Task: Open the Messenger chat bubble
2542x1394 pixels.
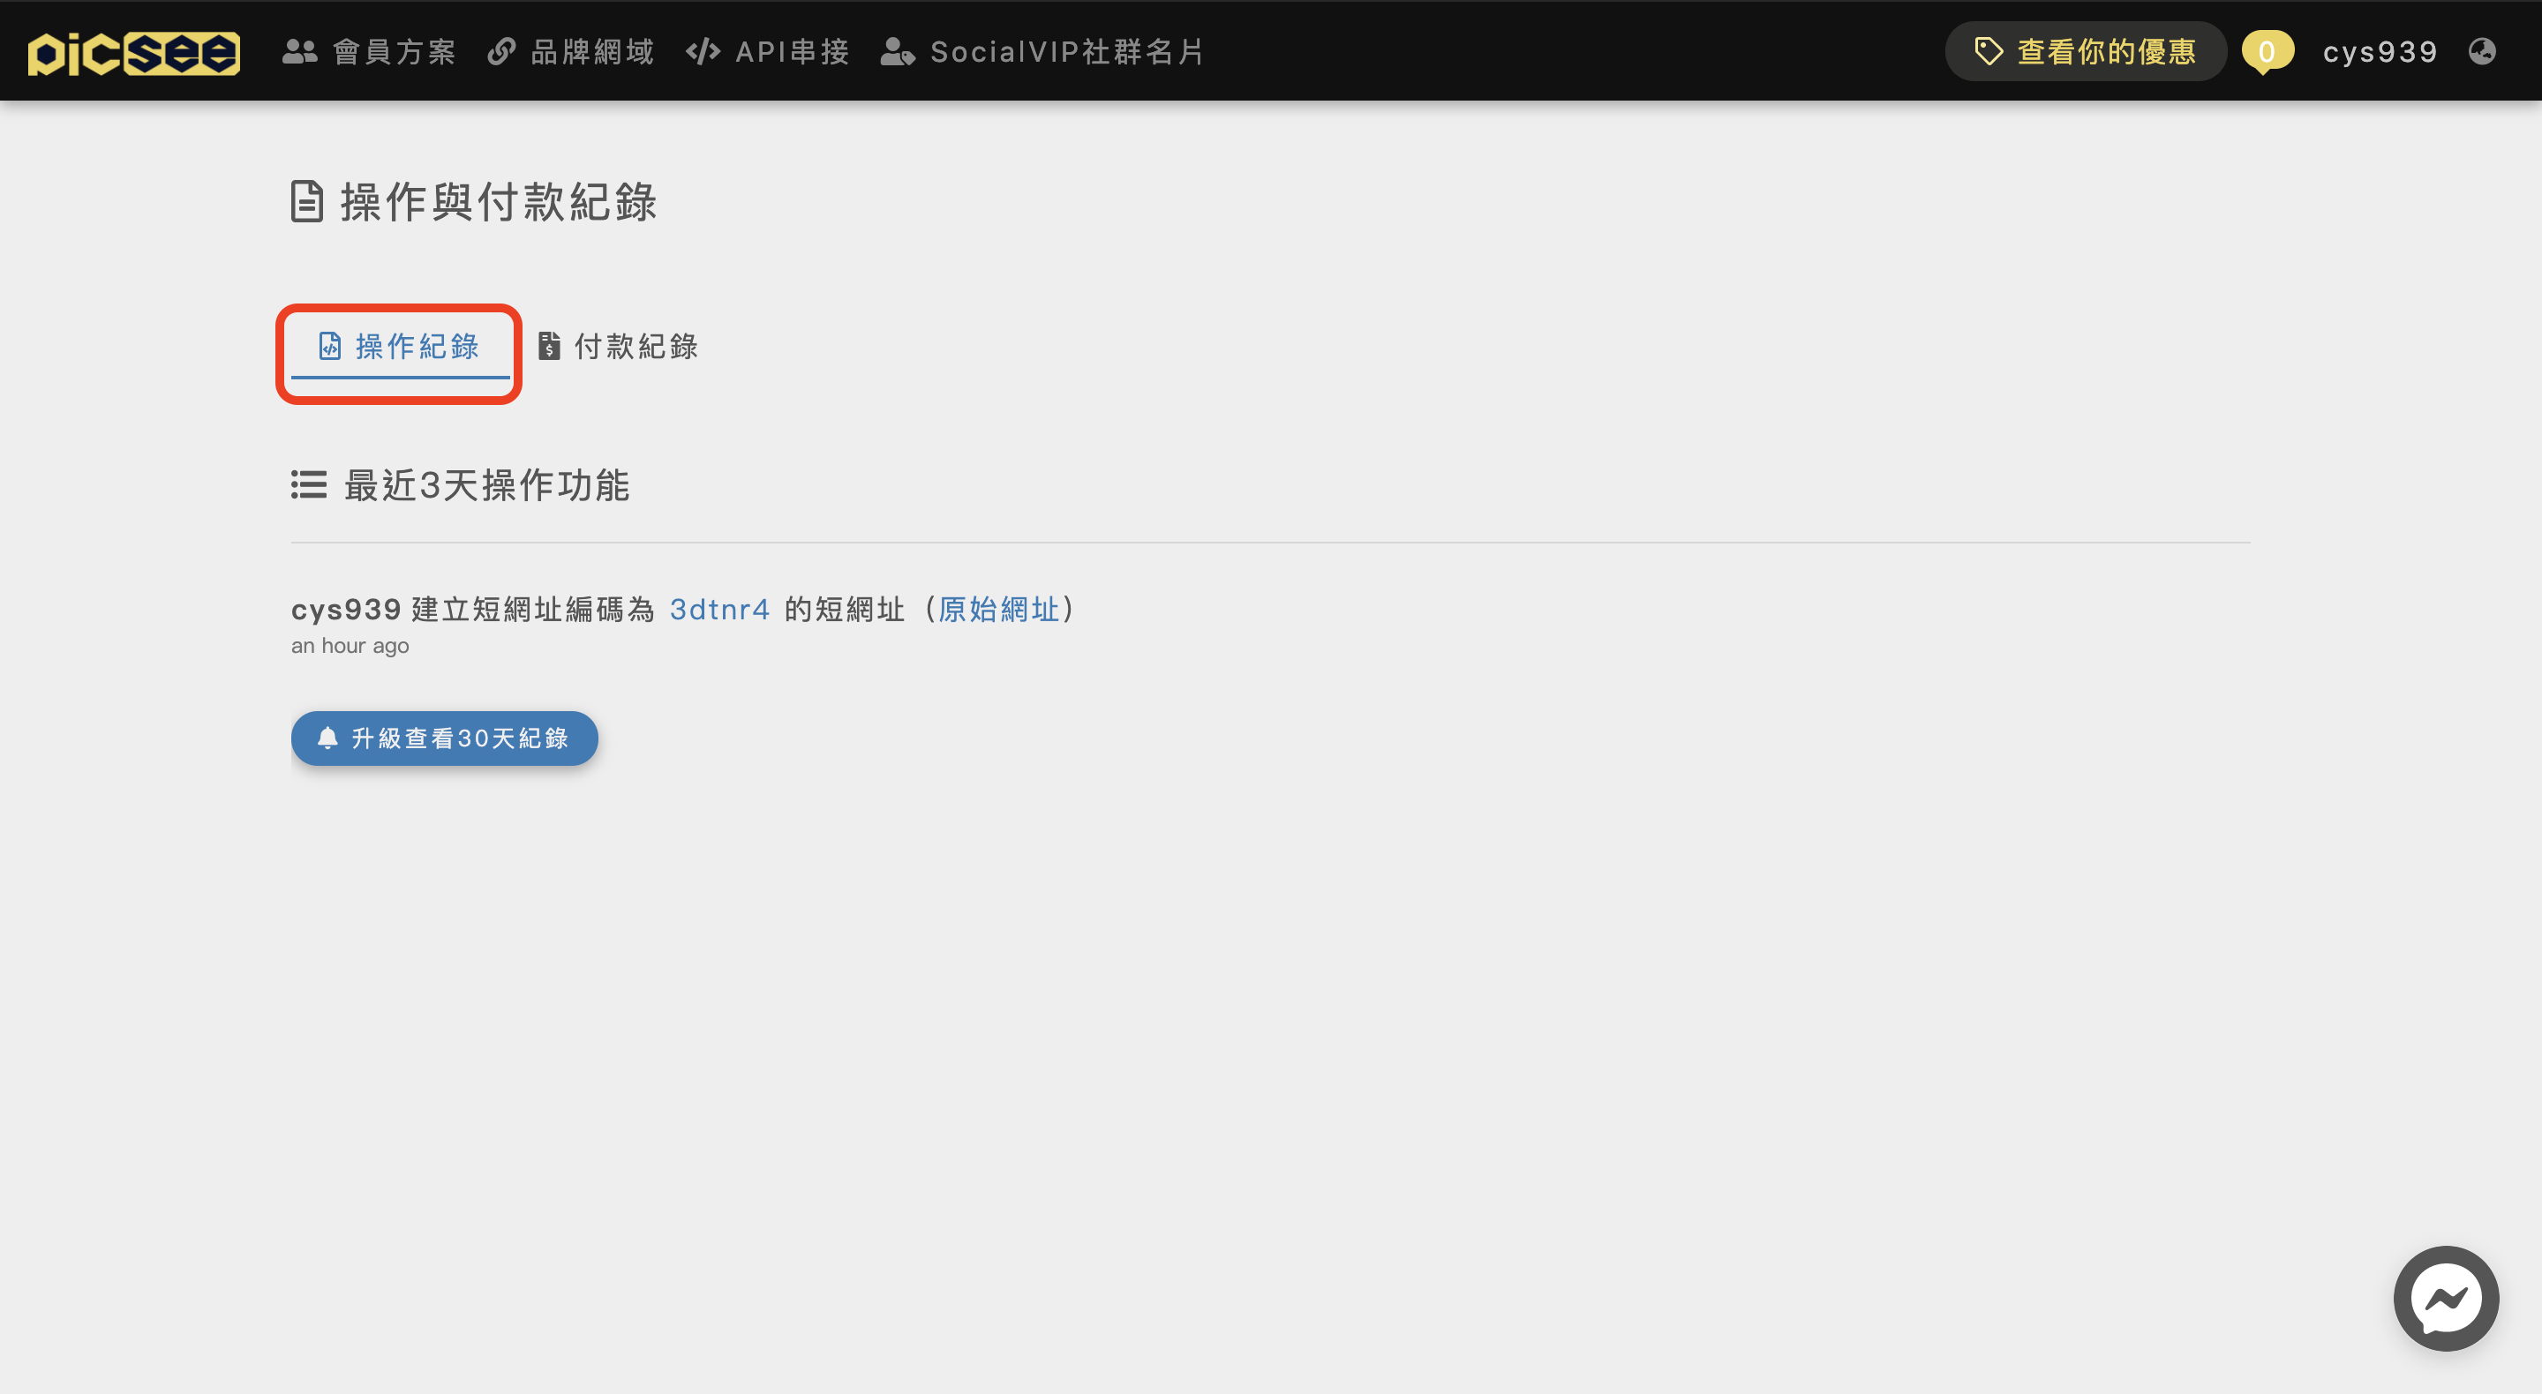Action: click(2445, 1299)
